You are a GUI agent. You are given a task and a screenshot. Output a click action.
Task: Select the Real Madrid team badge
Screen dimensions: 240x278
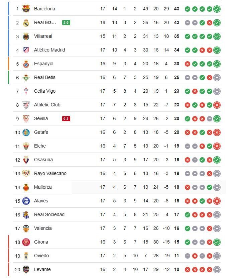tap(25, 23)
